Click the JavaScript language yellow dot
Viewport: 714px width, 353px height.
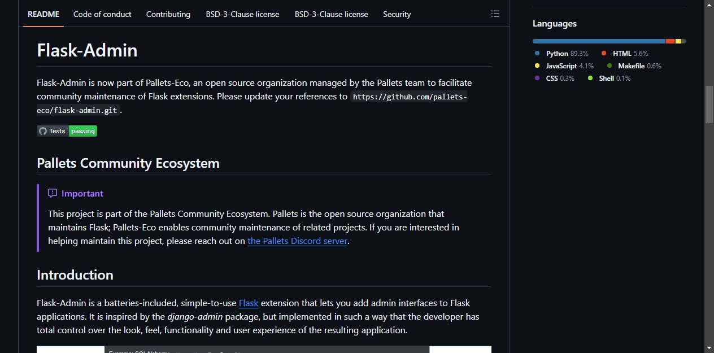537,66
